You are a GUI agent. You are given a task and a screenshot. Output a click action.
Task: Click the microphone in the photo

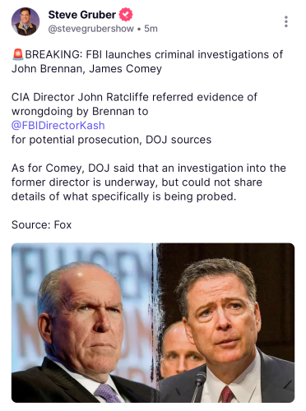click(x=200, y=384)
